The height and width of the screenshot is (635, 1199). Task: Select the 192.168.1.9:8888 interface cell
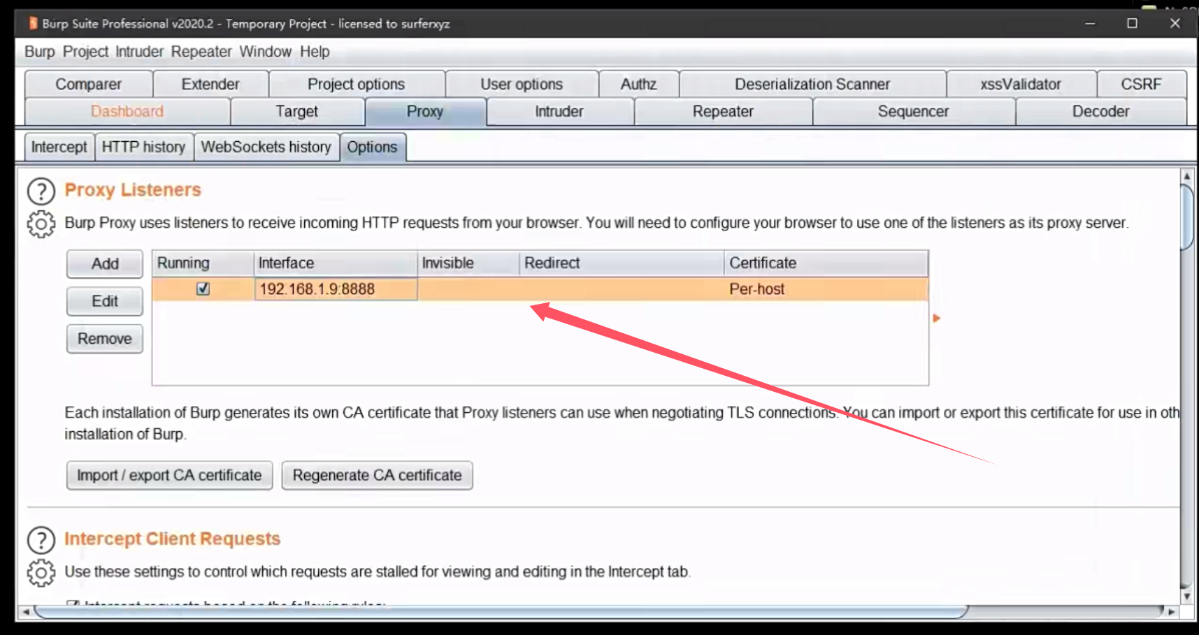pos(336,289)
